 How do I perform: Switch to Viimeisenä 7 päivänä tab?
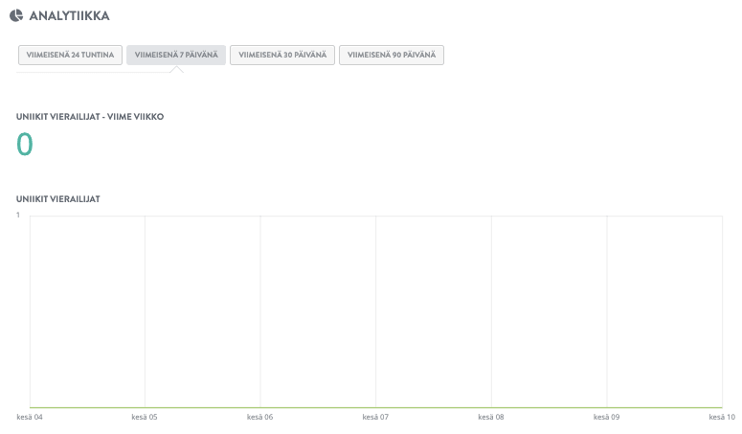click(x=176, y=55)
